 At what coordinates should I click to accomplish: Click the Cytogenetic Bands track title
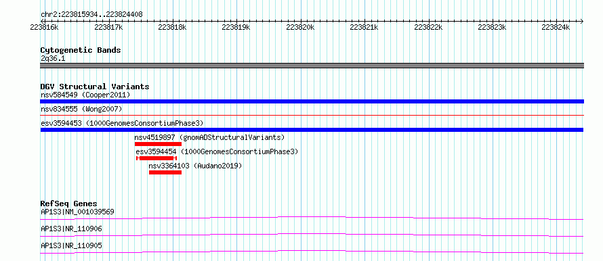pos(81,50)
